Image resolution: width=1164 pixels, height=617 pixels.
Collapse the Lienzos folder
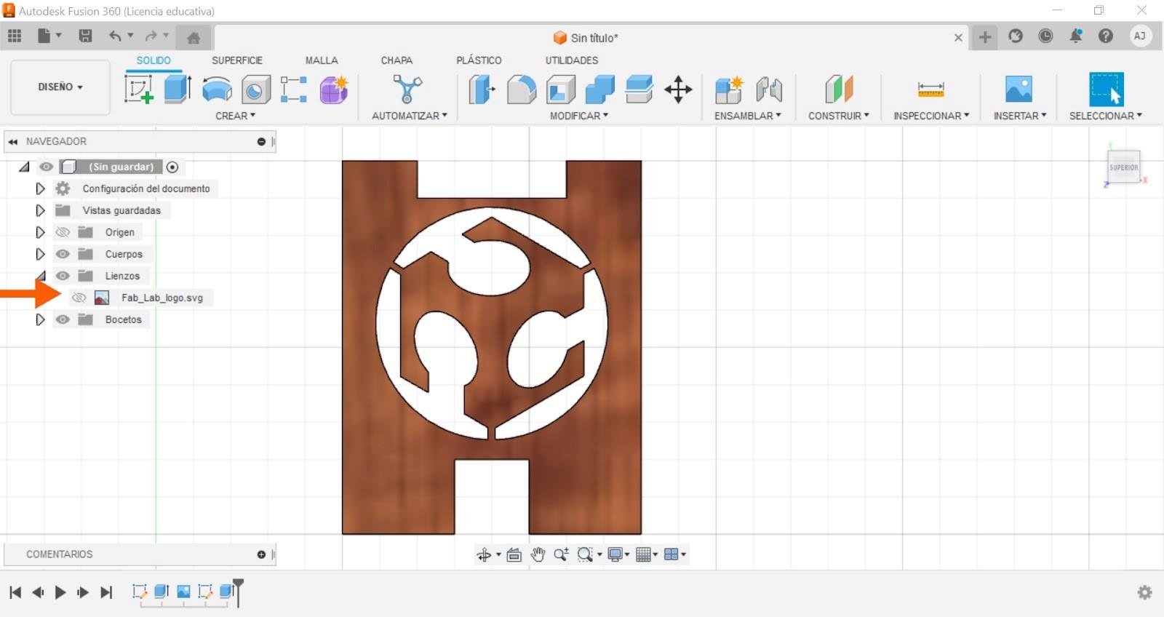pyautogui.click(x=41, y=276)
